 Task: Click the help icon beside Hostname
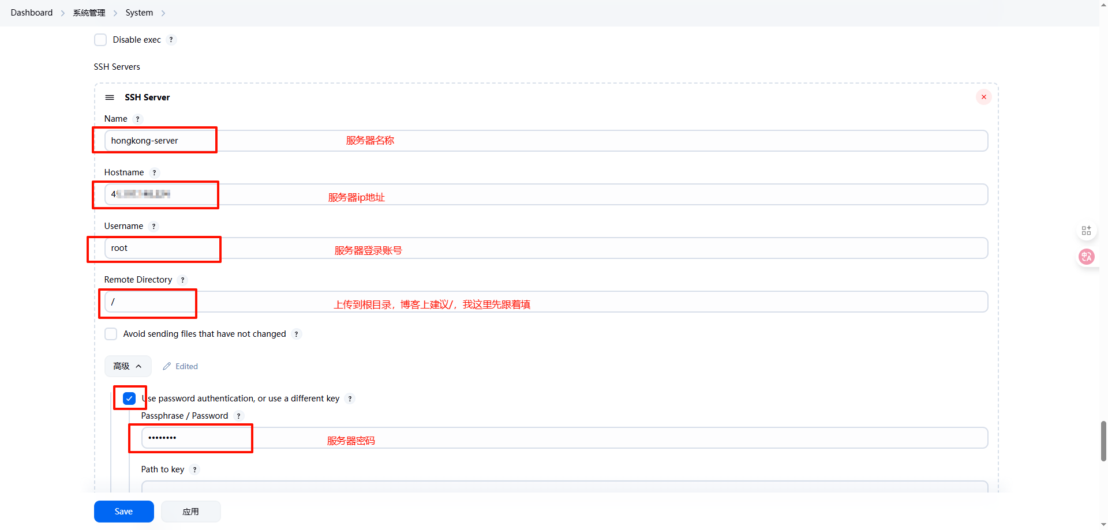pyautogui.click(x=154, y=172)
